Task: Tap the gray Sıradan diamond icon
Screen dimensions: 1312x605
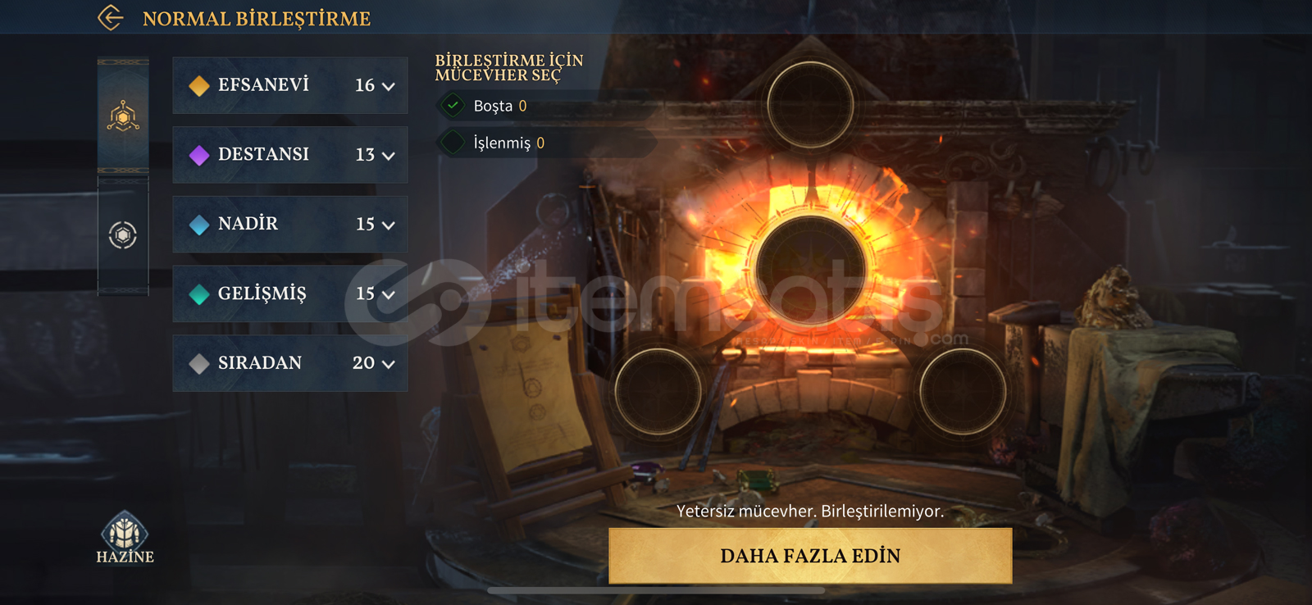Action: point(199,363)
